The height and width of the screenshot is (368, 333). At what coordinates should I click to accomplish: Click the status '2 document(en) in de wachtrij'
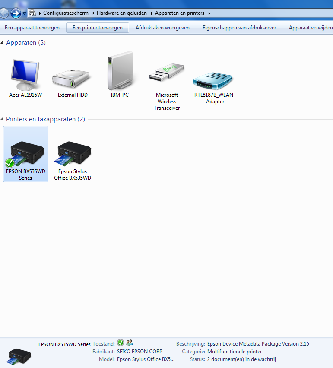coord(241,359)
